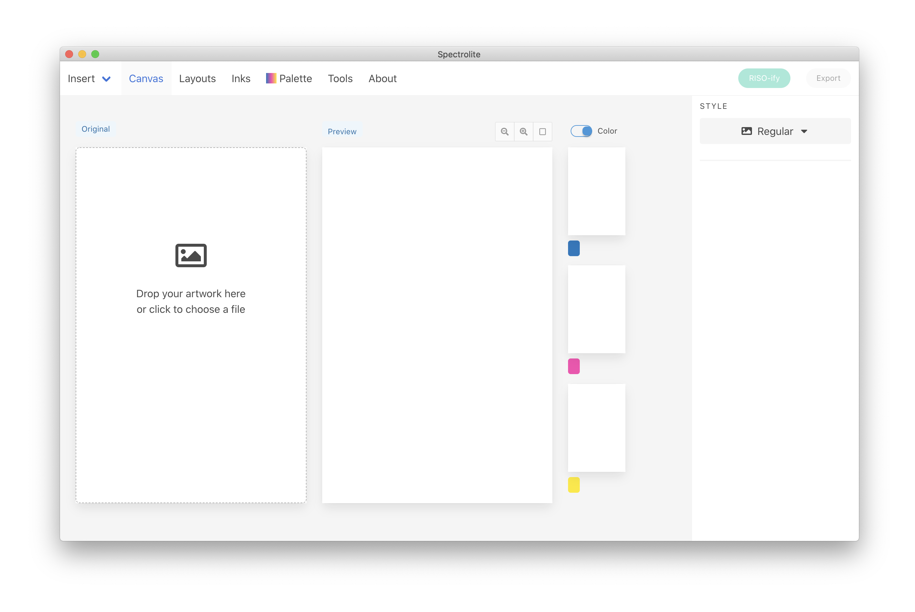
Task: Open the Tools menu item
Action: point(340,79)
